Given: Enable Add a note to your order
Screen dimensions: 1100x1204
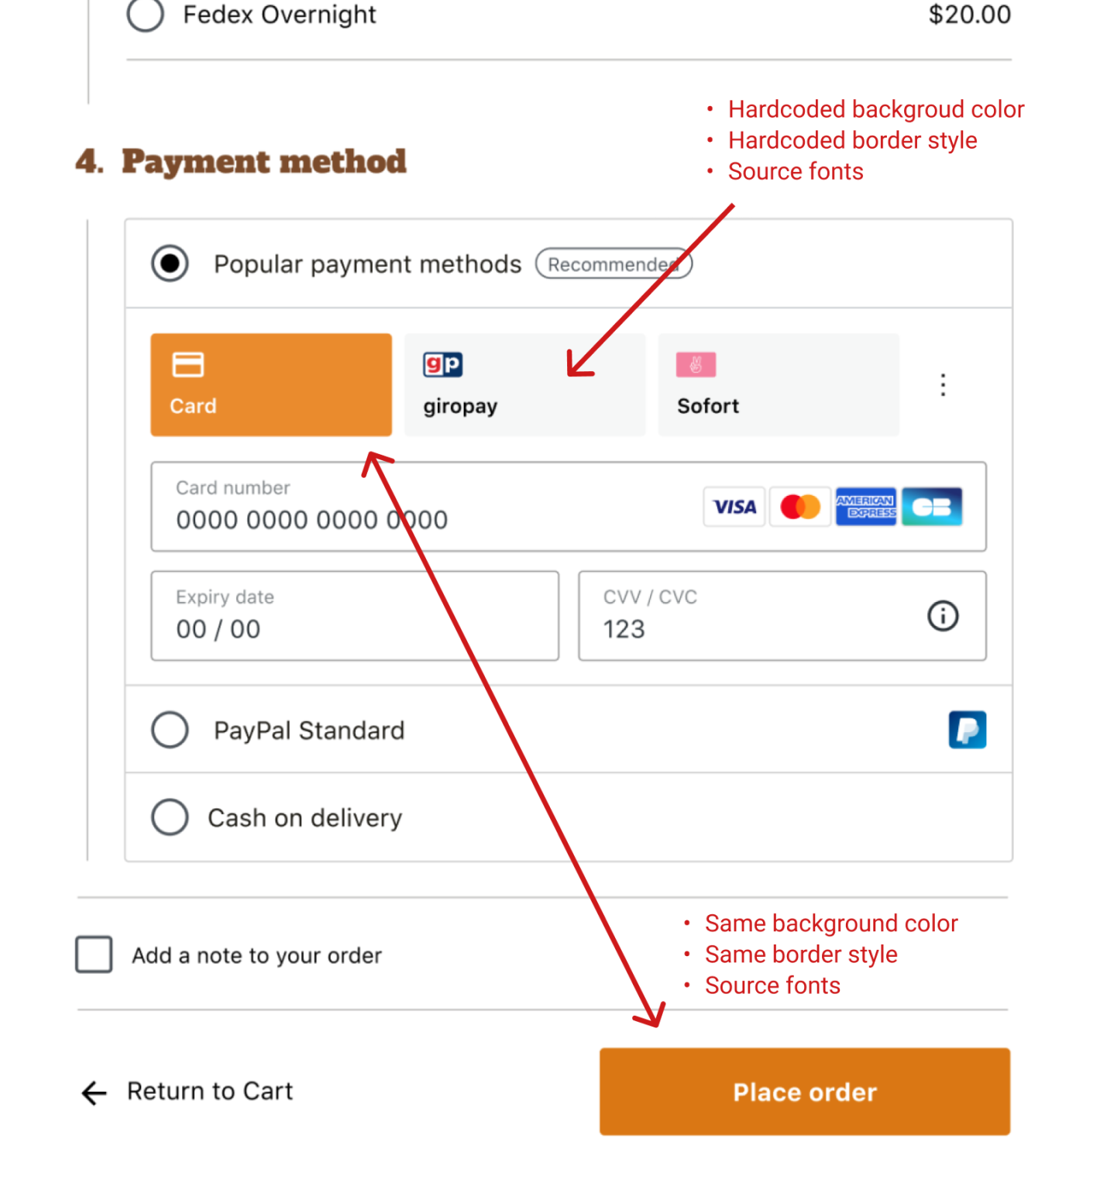Looking at the screenshot, I should [93, 955].
